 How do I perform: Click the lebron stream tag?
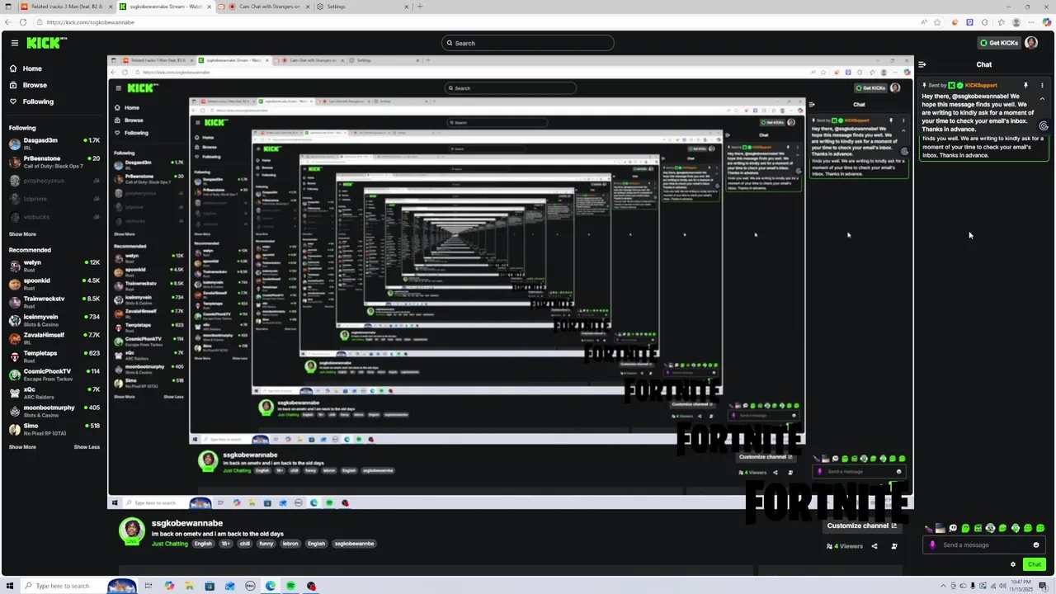point(290,544)
